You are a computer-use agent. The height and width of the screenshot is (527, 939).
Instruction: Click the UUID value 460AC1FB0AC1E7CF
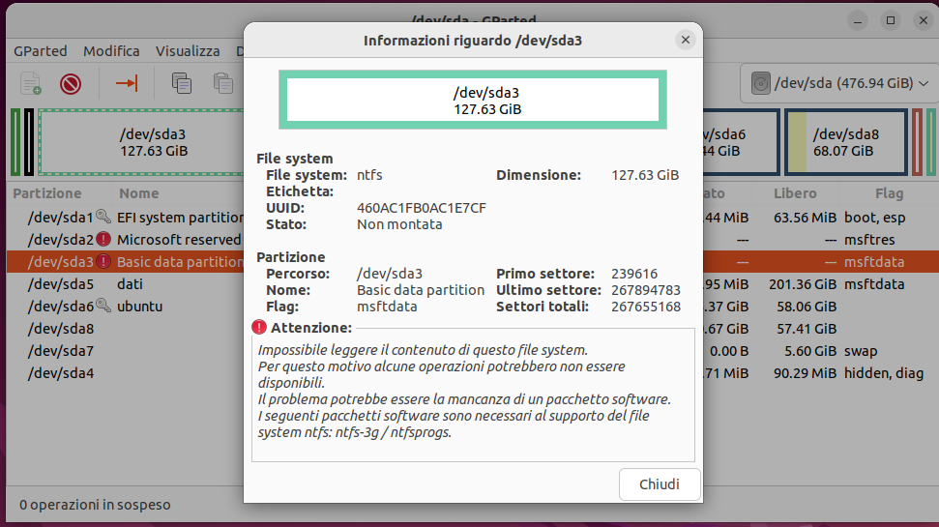(422, 208)
